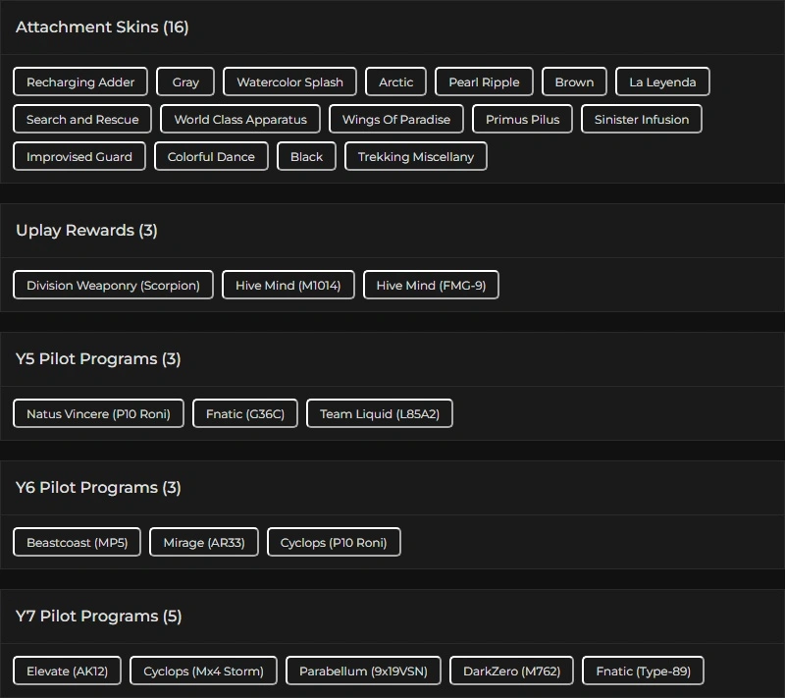Click Natus Vincere (P10 Roni) tag
Image resolution: width=785 pixels, height=698 pixels.
click(x=98, y=414)
